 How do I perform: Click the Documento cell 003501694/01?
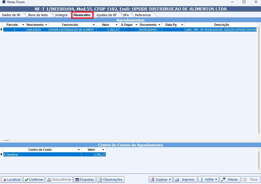click(150, 30)
